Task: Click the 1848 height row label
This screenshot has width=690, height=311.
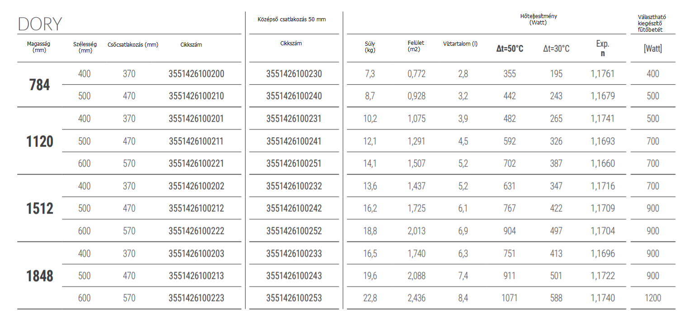Action: (40, 276)
